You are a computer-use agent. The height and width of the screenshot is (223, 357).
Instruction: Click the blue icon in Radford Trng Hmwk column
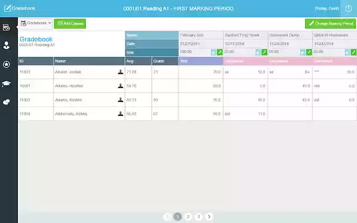pos(258,52)
